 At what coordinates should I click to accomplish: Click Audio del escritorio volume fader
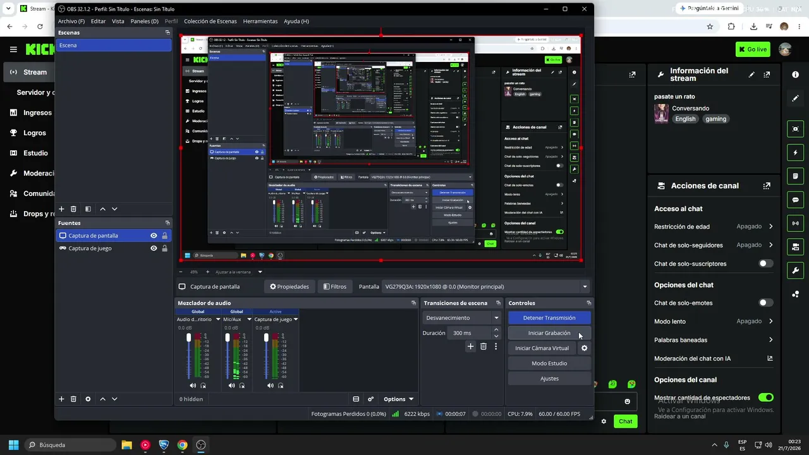(188, 339)
